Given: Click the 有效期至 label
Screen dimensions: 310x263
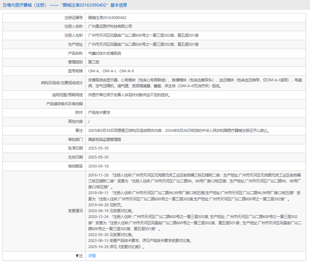Looking at the screenshot, I should pyautogui.click(x=75, y=166).
